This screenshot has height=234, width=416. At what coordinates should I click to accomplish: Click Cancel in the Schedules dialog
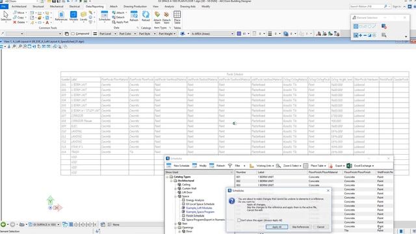click(x=320, y=227)
